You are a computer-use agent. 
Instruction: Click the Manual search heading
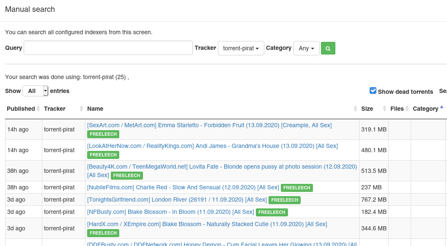click(x=30, y=9)
